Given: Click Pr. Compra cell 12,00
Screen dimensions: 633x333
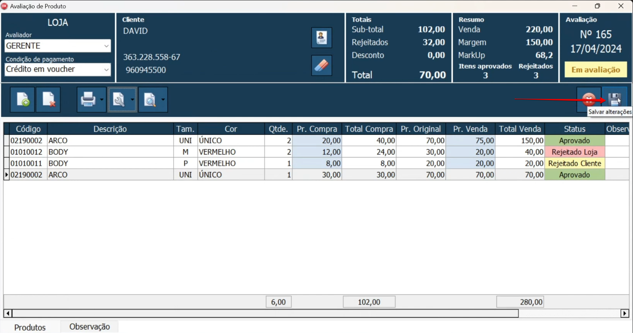Looking at the screenshot, I should coord(317,152).
